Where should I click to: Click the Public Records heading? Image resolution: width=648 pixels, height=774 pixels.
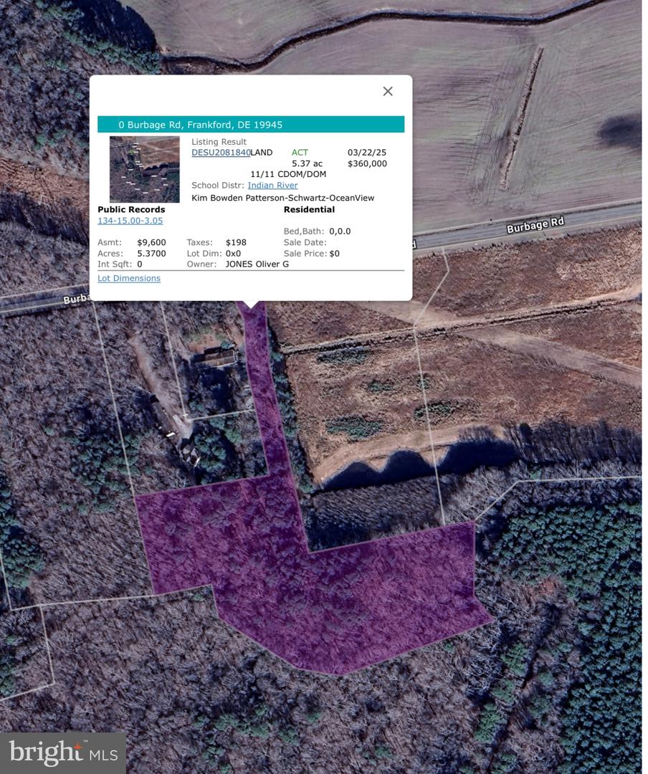tap(131, 210)
